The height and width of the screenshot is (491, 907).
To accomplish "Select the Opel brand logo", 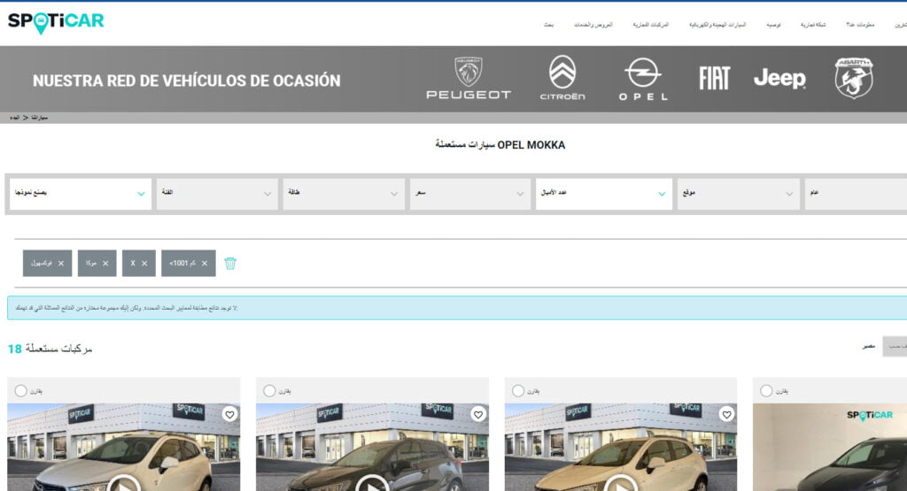I will tap(643, 79).
